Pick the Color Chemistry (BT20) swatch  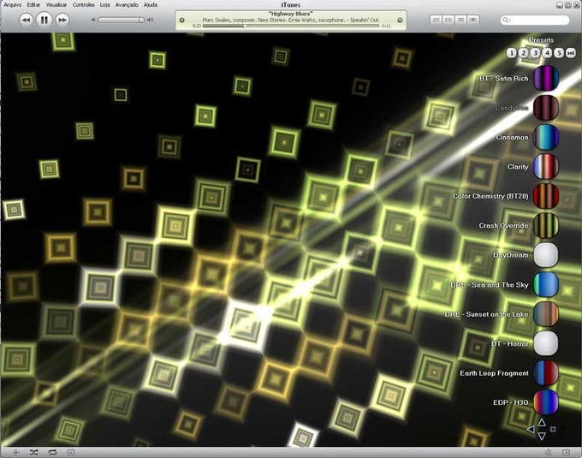[546, 196]
